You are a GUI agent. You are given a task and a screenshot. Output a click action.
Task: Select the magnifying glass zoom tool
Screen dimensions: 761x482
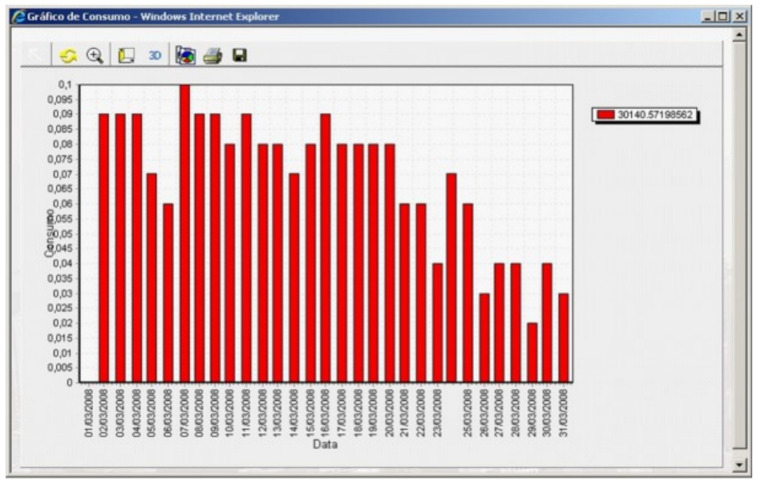(x=95, y=56)
